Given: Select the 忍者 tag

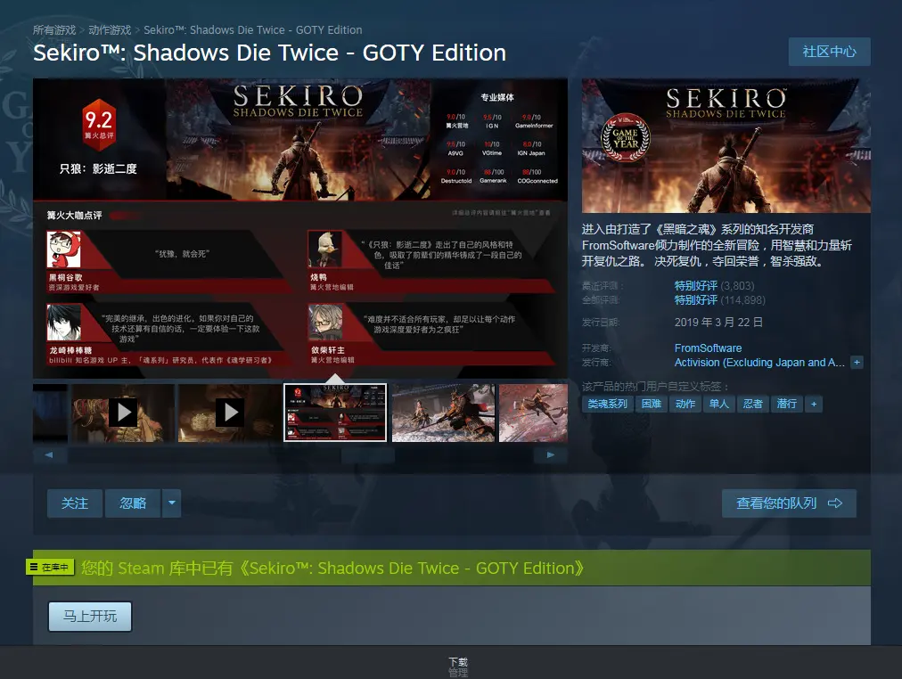Looking at the screenshot, I should click(x=753, y=405).
